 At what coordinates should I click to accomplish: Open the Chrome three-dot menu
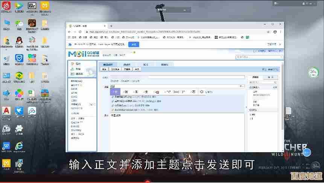point(280,32)
